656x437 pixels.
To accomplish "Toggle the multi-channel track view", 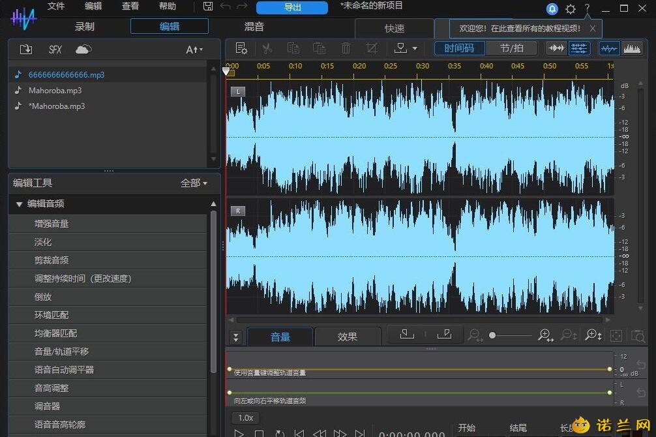I will (579, 48).
